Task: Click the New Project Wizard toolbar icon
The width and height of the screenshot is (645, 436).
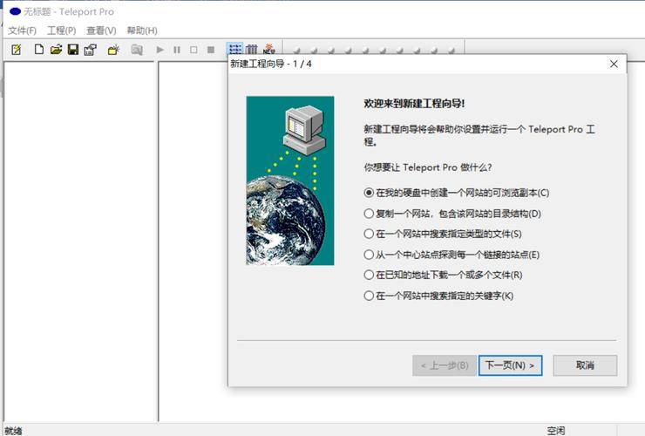Action: (17, 50)
